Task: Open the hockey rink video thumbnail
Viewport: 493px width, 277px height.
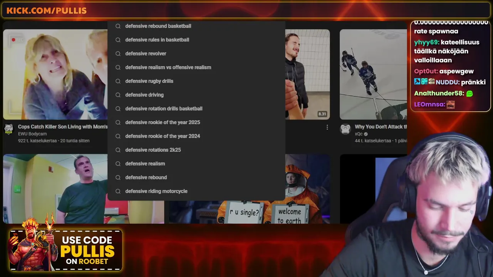Action: (373, 75)
